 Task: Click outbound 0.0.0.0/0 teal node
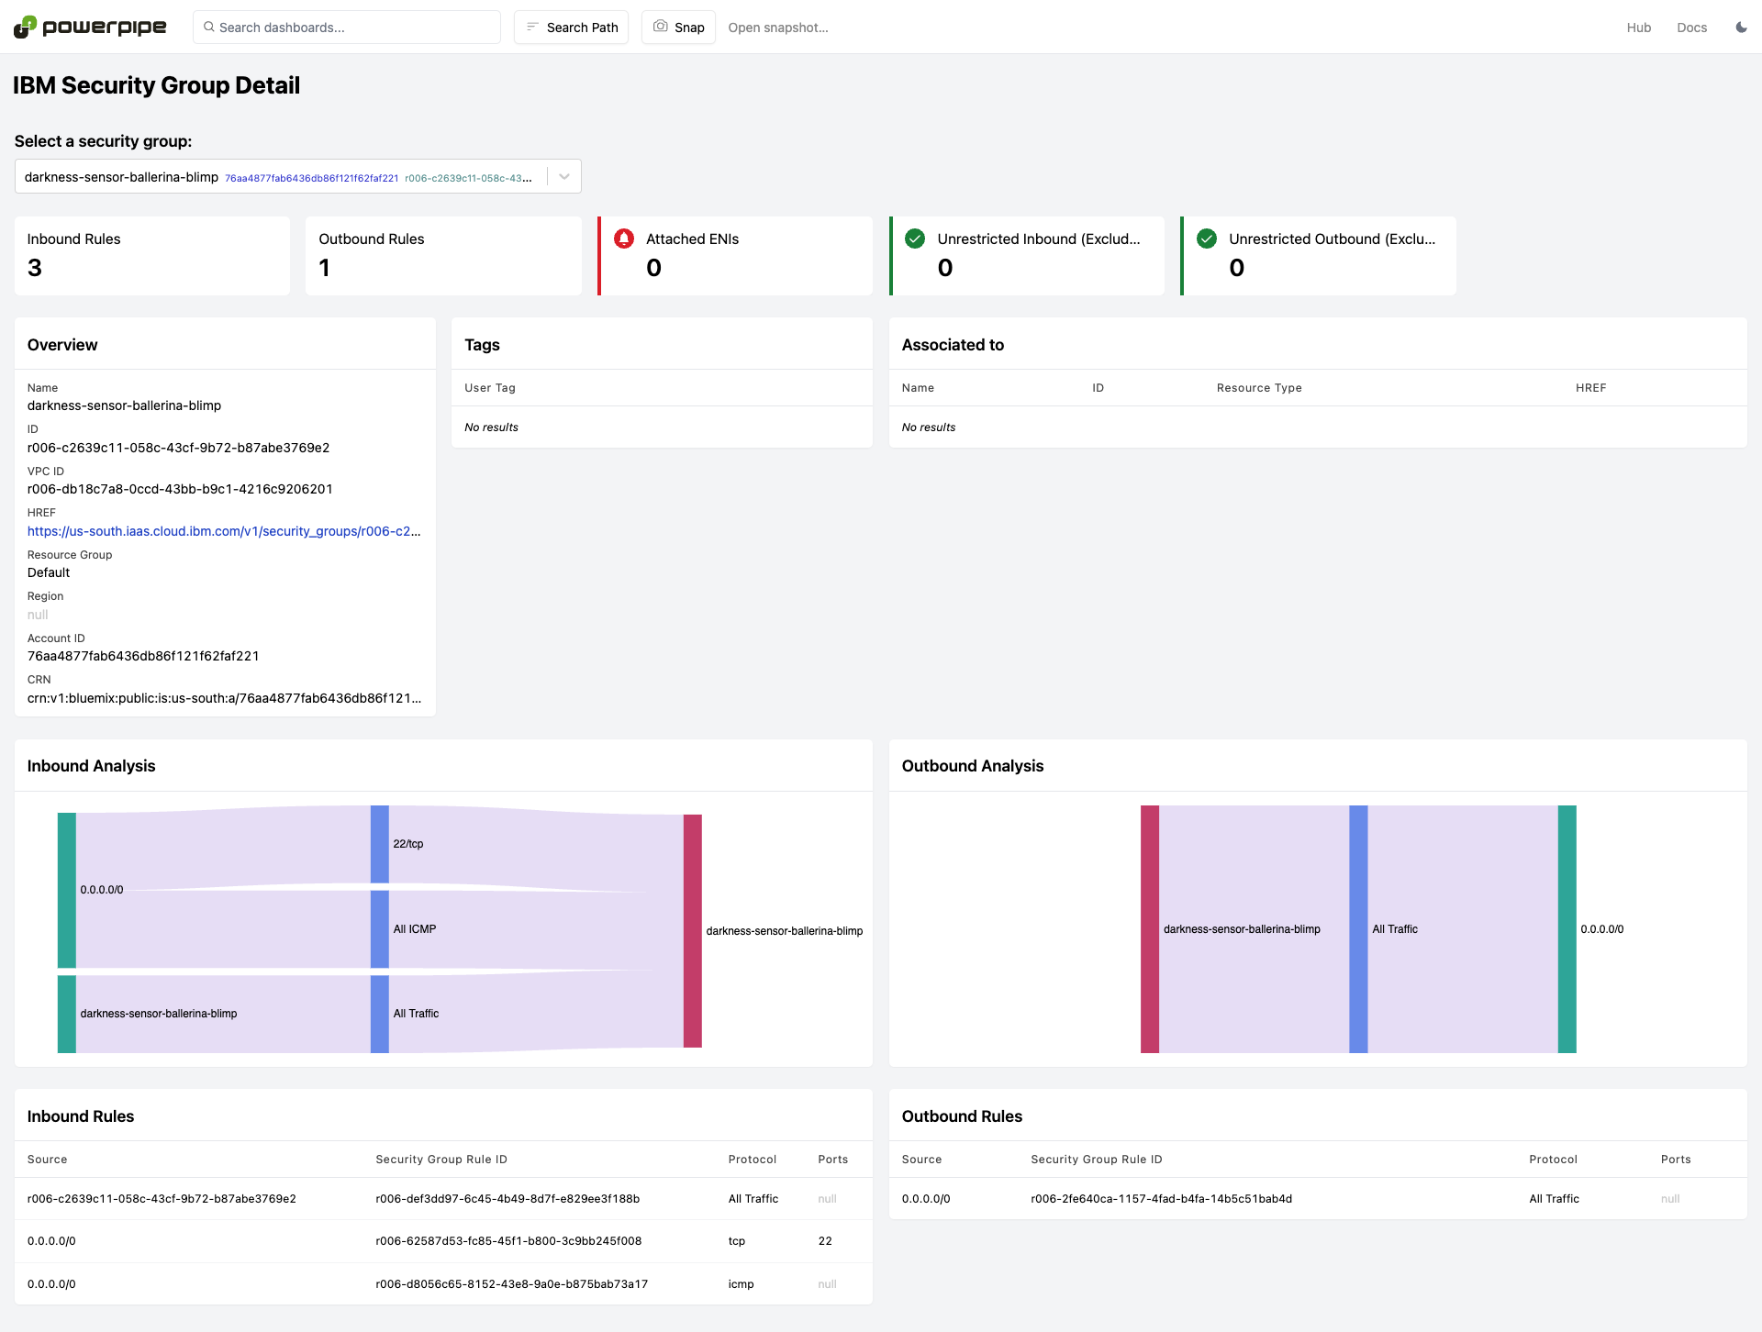[x=1567, y=929]
